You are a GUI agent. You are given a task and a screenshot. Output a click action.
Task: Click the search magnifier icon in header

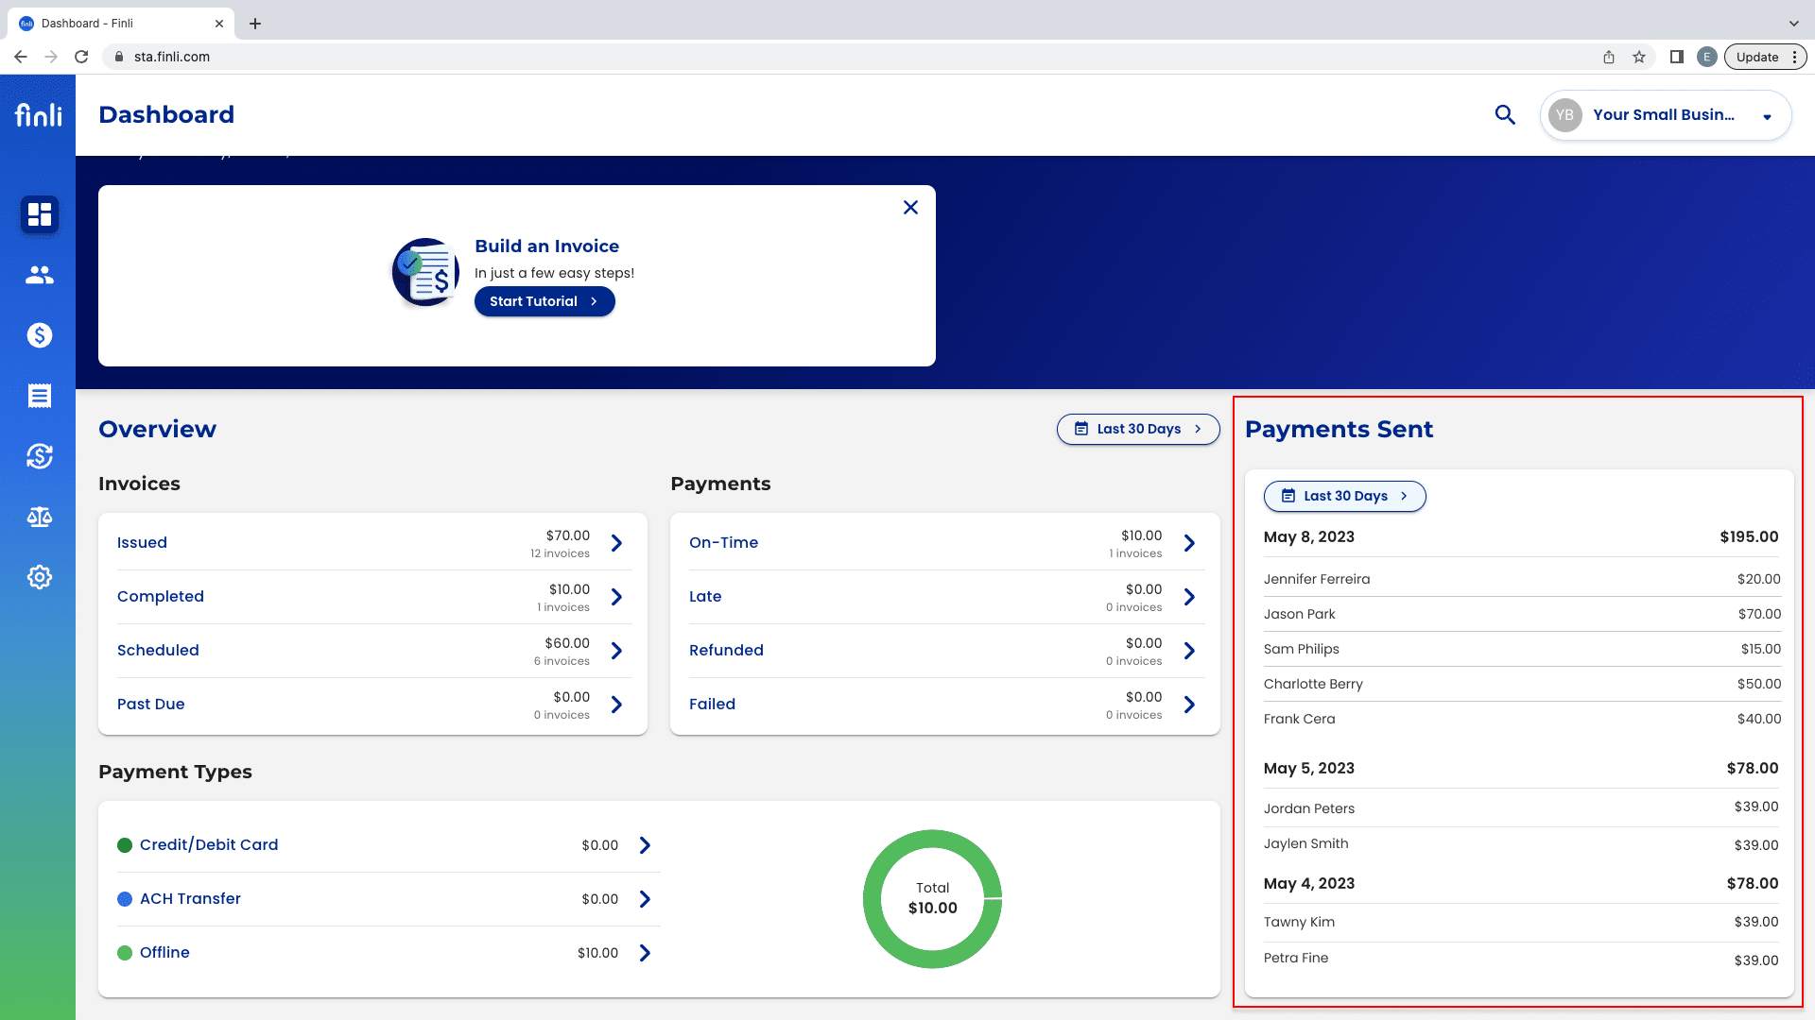click(1505, 114)
